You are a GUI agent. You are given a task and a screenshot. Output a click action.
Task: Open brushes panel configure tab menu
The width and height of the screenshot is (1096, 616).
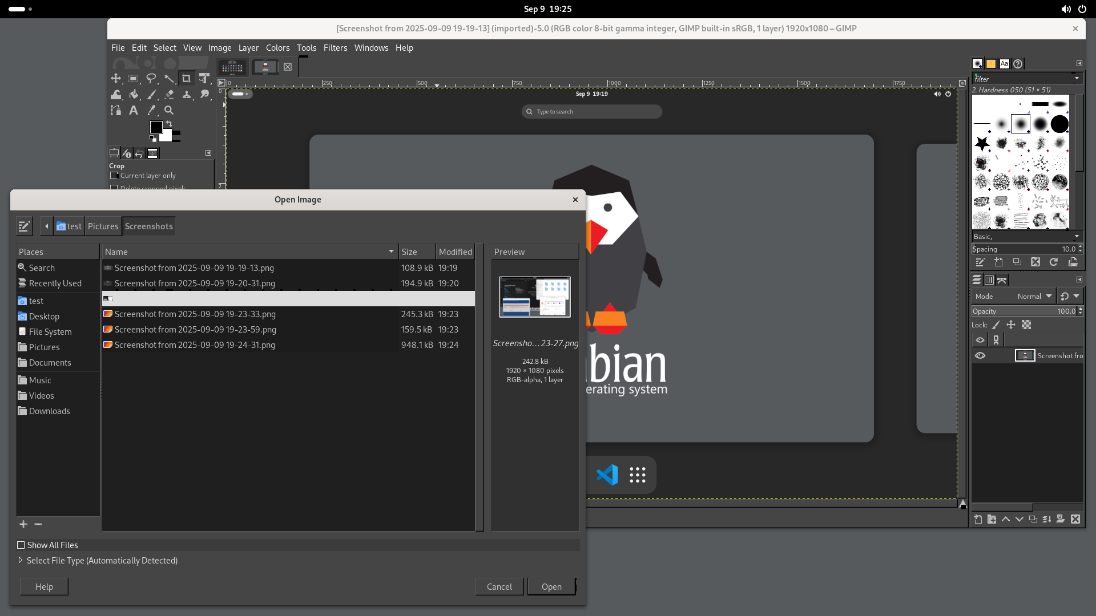pyautogui.click(x=1079, y=63)
